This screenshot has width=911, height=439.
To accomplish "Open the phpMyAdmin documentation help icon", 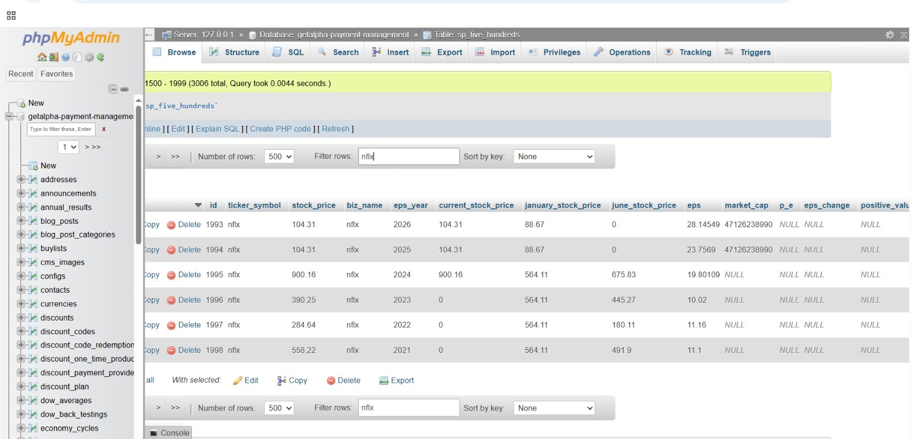I will pos(65,57).
